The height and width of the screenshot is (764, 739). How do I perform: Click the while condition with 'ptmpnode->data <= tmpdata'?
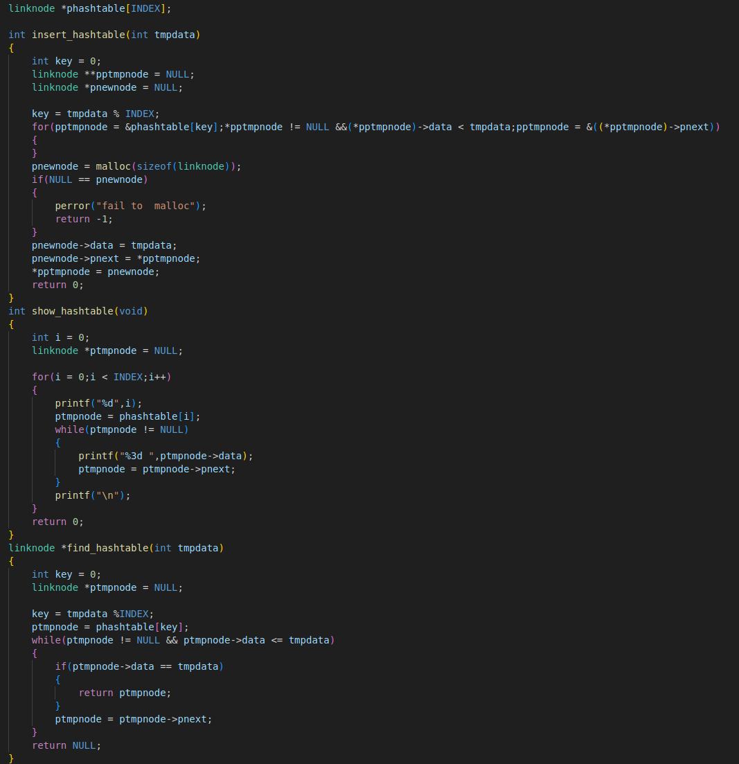coord(183,640)
